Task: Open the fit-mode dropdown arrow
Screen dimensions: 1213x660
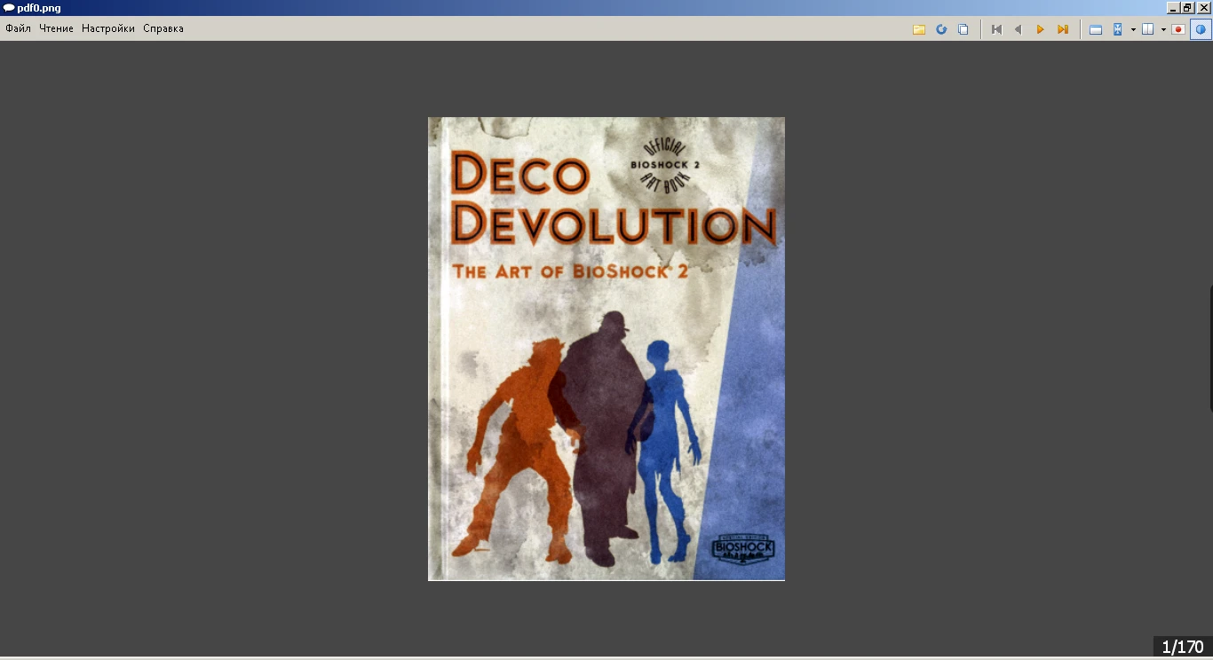Action: 1134,28
